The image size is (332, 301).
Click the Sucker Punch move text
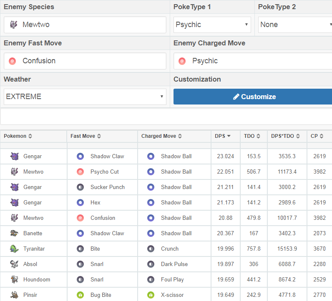[x=108, y=187]
